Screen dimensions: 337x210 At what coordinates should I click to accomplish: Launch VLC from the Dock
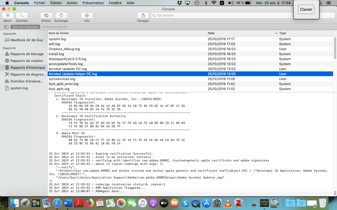[228, 203]
